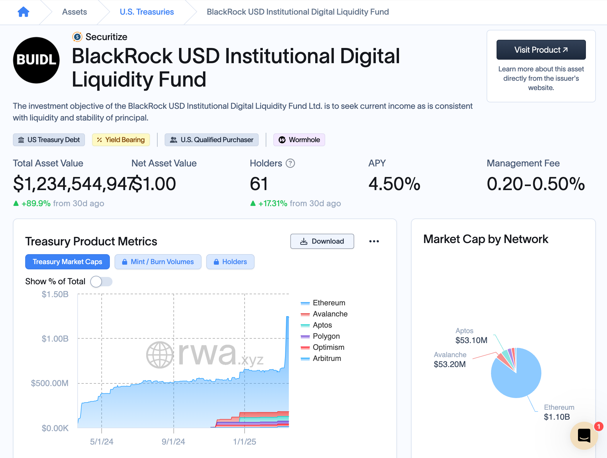The height and width of the screenshot is (458, 607).
Task: Click the download icon on Treasury Product Metrics
Action: point(303,241)
